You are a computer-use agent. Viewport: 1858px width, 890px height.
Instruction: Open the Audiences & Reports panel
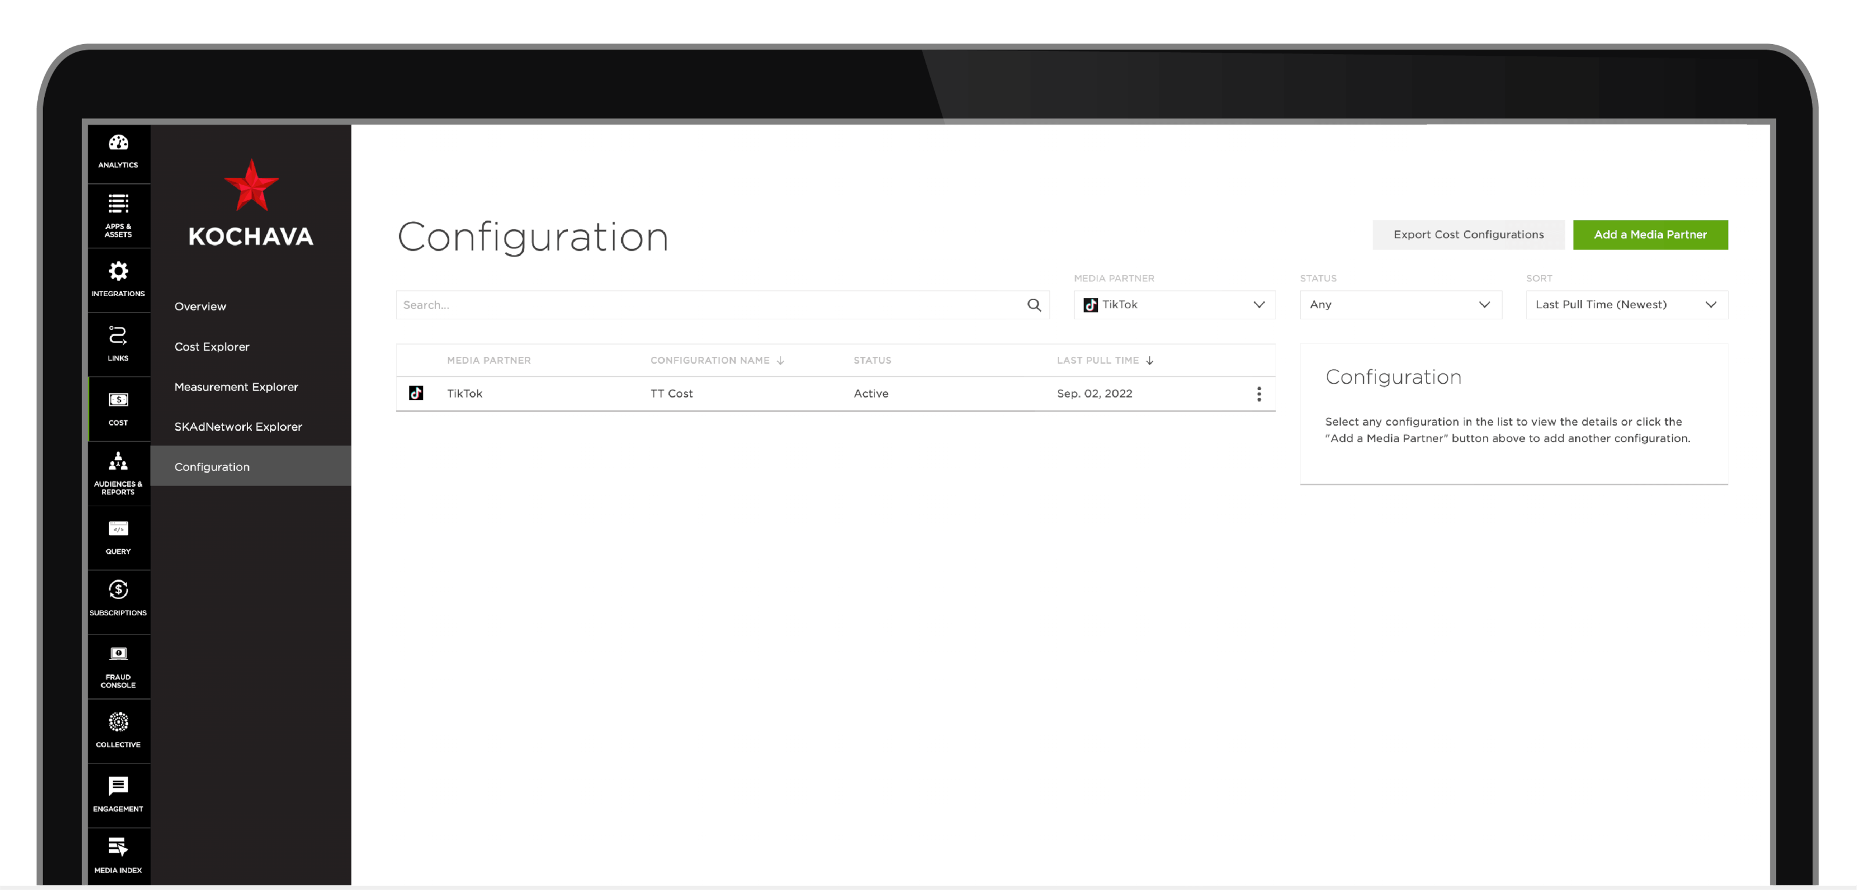click(117, 474)
